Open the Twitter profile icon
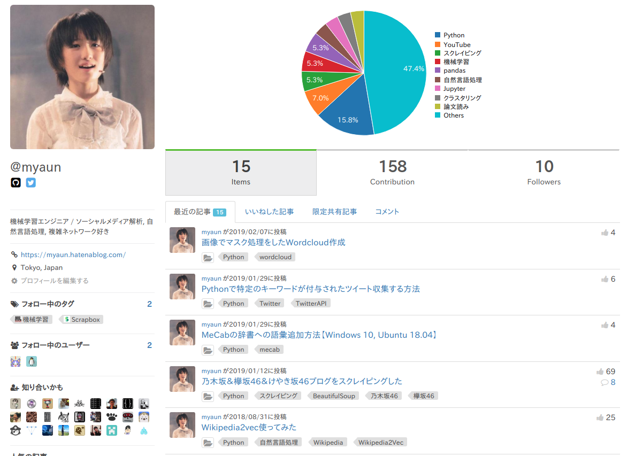Image resolution: width=635 pixels, height=456 pixels. [x=31, y=182]
